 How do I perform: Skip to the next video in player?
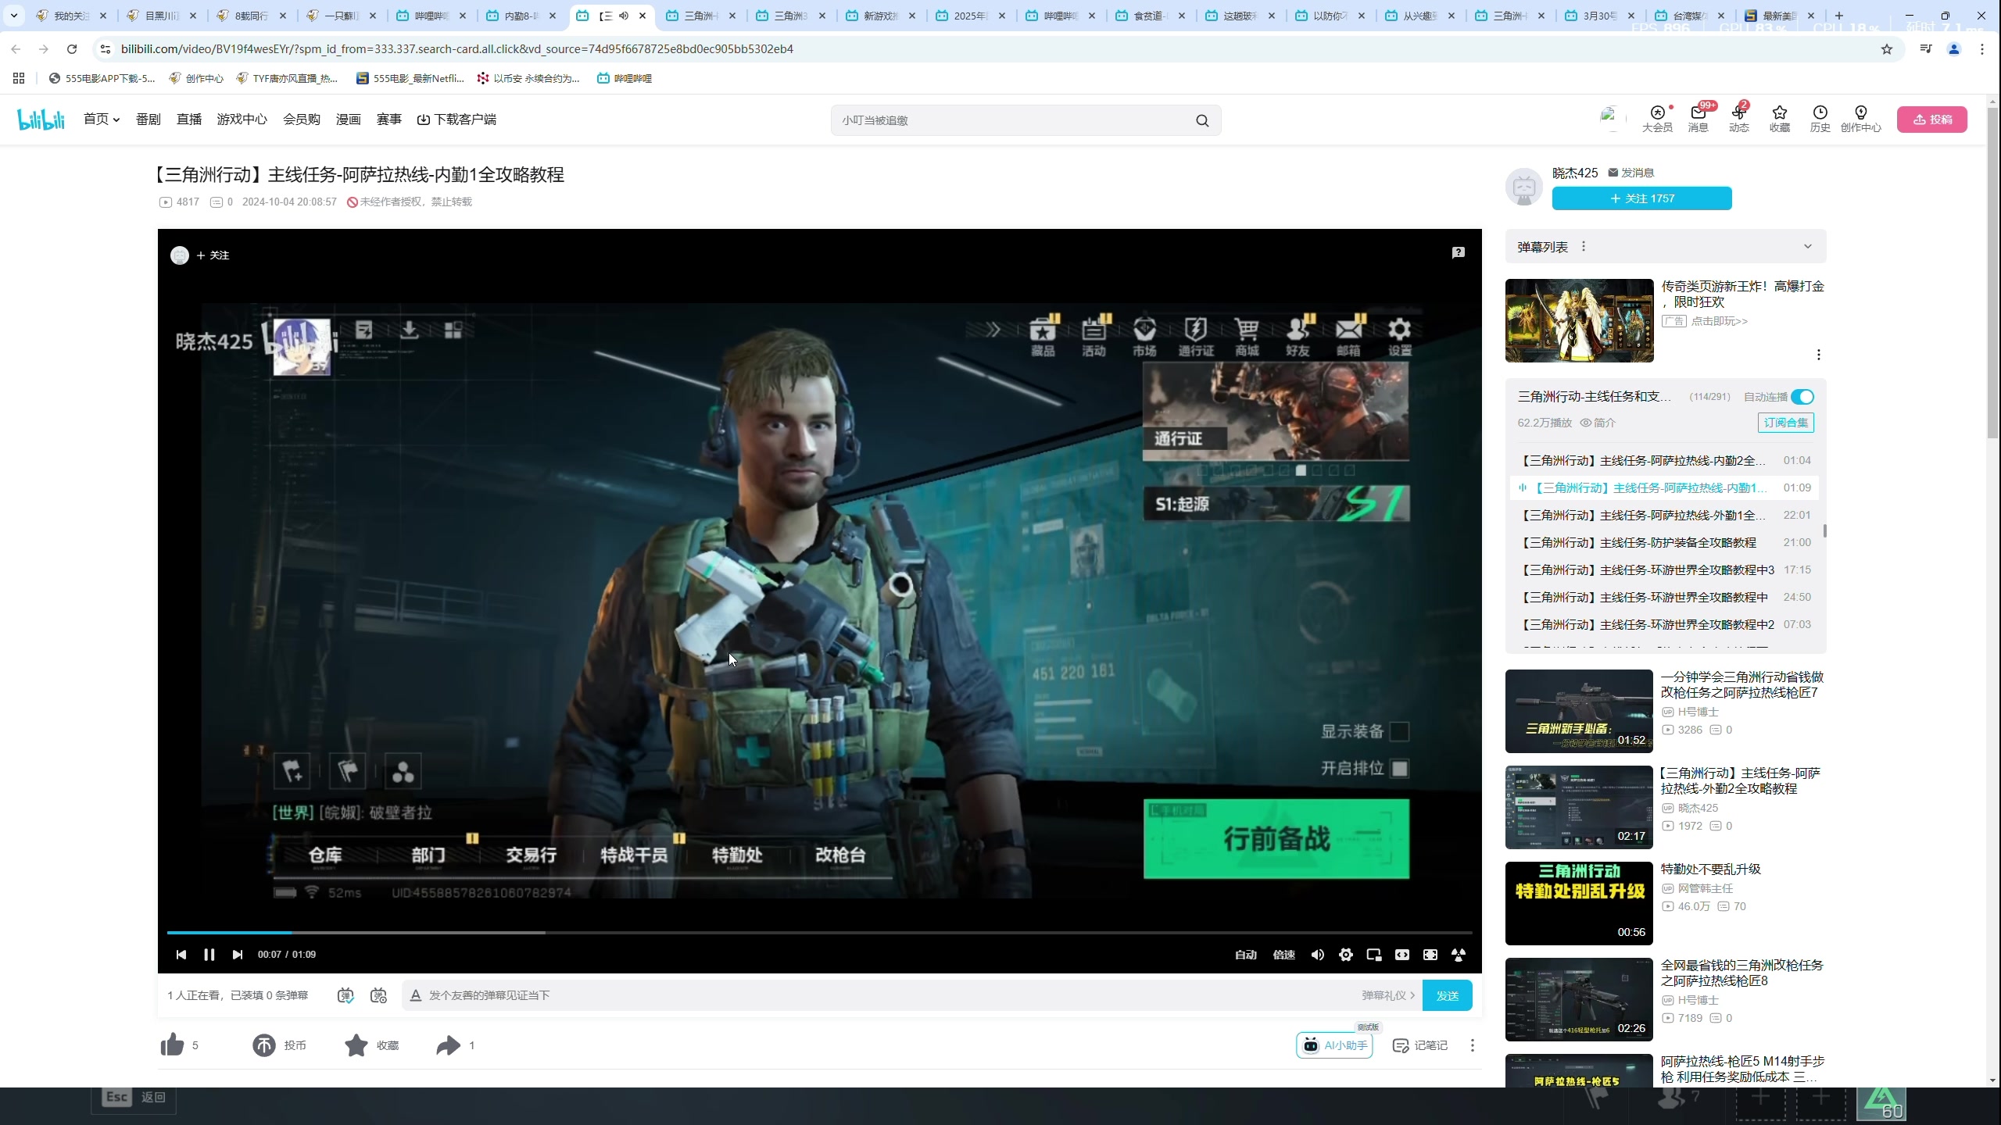pos(238,955)
